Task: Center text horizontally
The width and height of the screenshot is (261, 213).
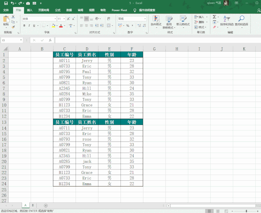Action: [87, 26]
